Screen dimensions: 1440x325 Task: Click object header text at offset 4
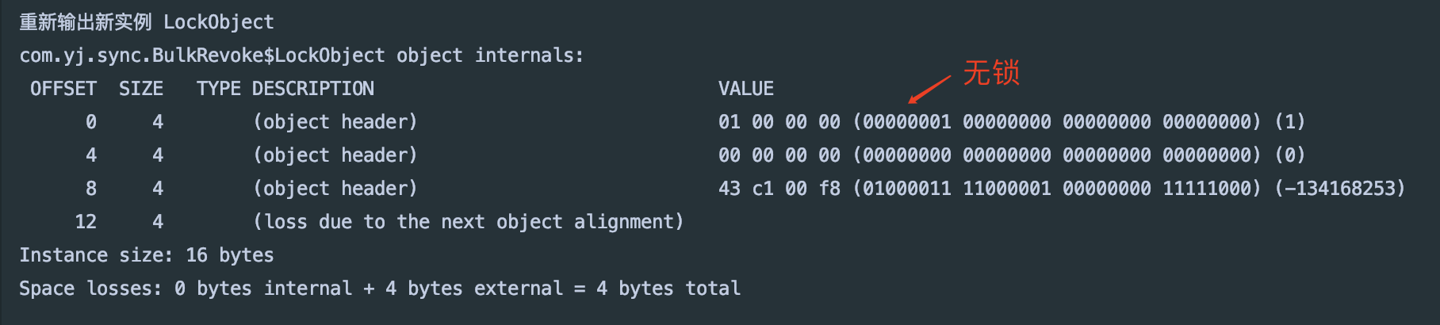coord(335,155)
